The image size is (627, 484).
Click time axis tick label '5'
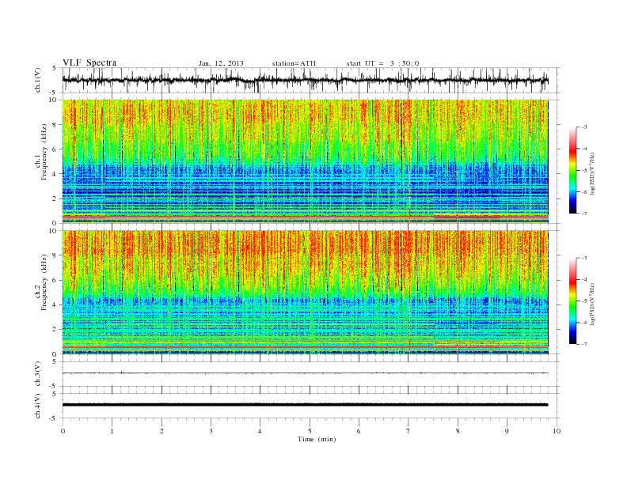click(310, 431)
